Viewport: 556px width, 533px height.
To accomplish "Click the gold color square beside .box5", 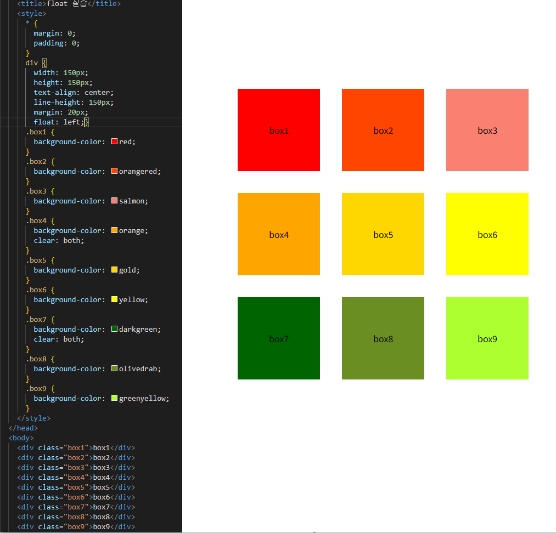I will coord(114,270).
